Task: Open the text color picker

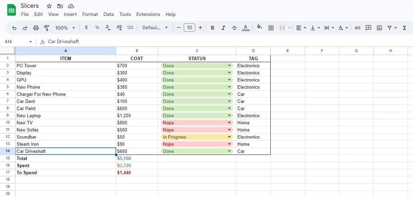Action: (x=246, y=28)
